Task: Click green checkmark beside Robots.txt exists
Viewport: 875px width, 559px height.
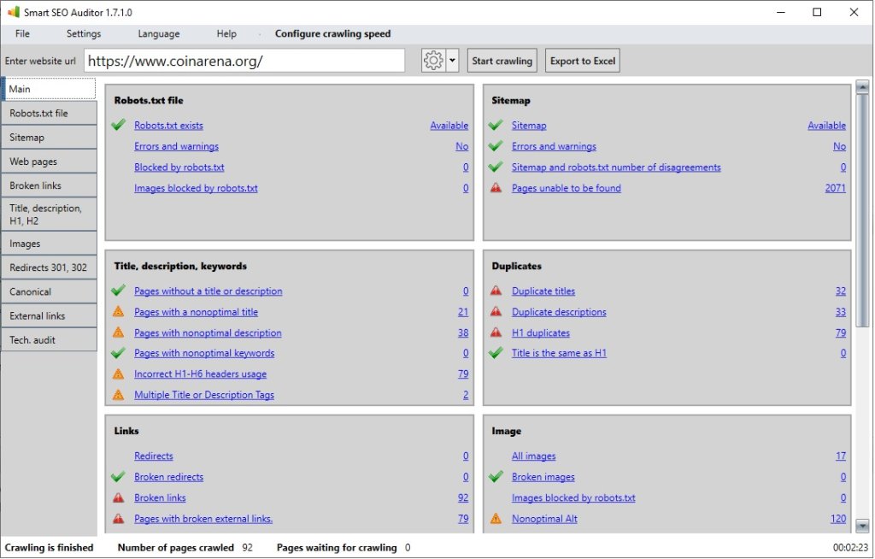Action: (x=118, y=126)
